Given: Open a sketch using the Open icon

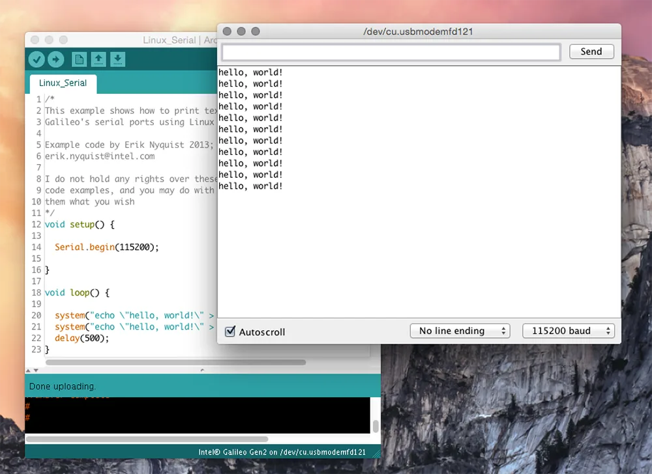Looking at the screenshot, I should 98,59.
